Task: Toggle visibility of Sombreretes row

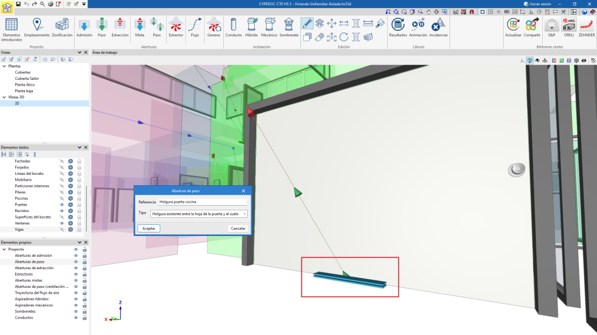Action: point(76,311)
